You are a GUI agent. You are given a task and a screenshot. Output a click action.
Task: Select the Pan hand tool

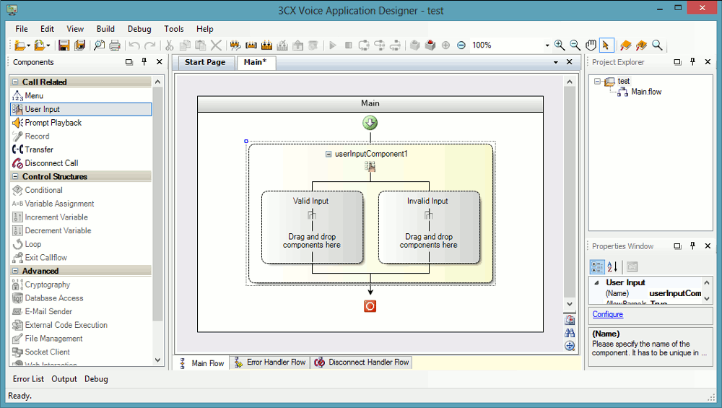pos(591,45)
